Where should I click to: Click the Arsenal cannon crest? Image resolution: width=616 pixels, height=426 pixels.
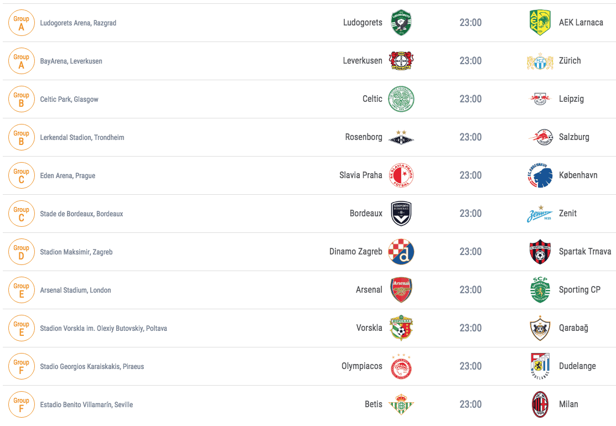401,290
